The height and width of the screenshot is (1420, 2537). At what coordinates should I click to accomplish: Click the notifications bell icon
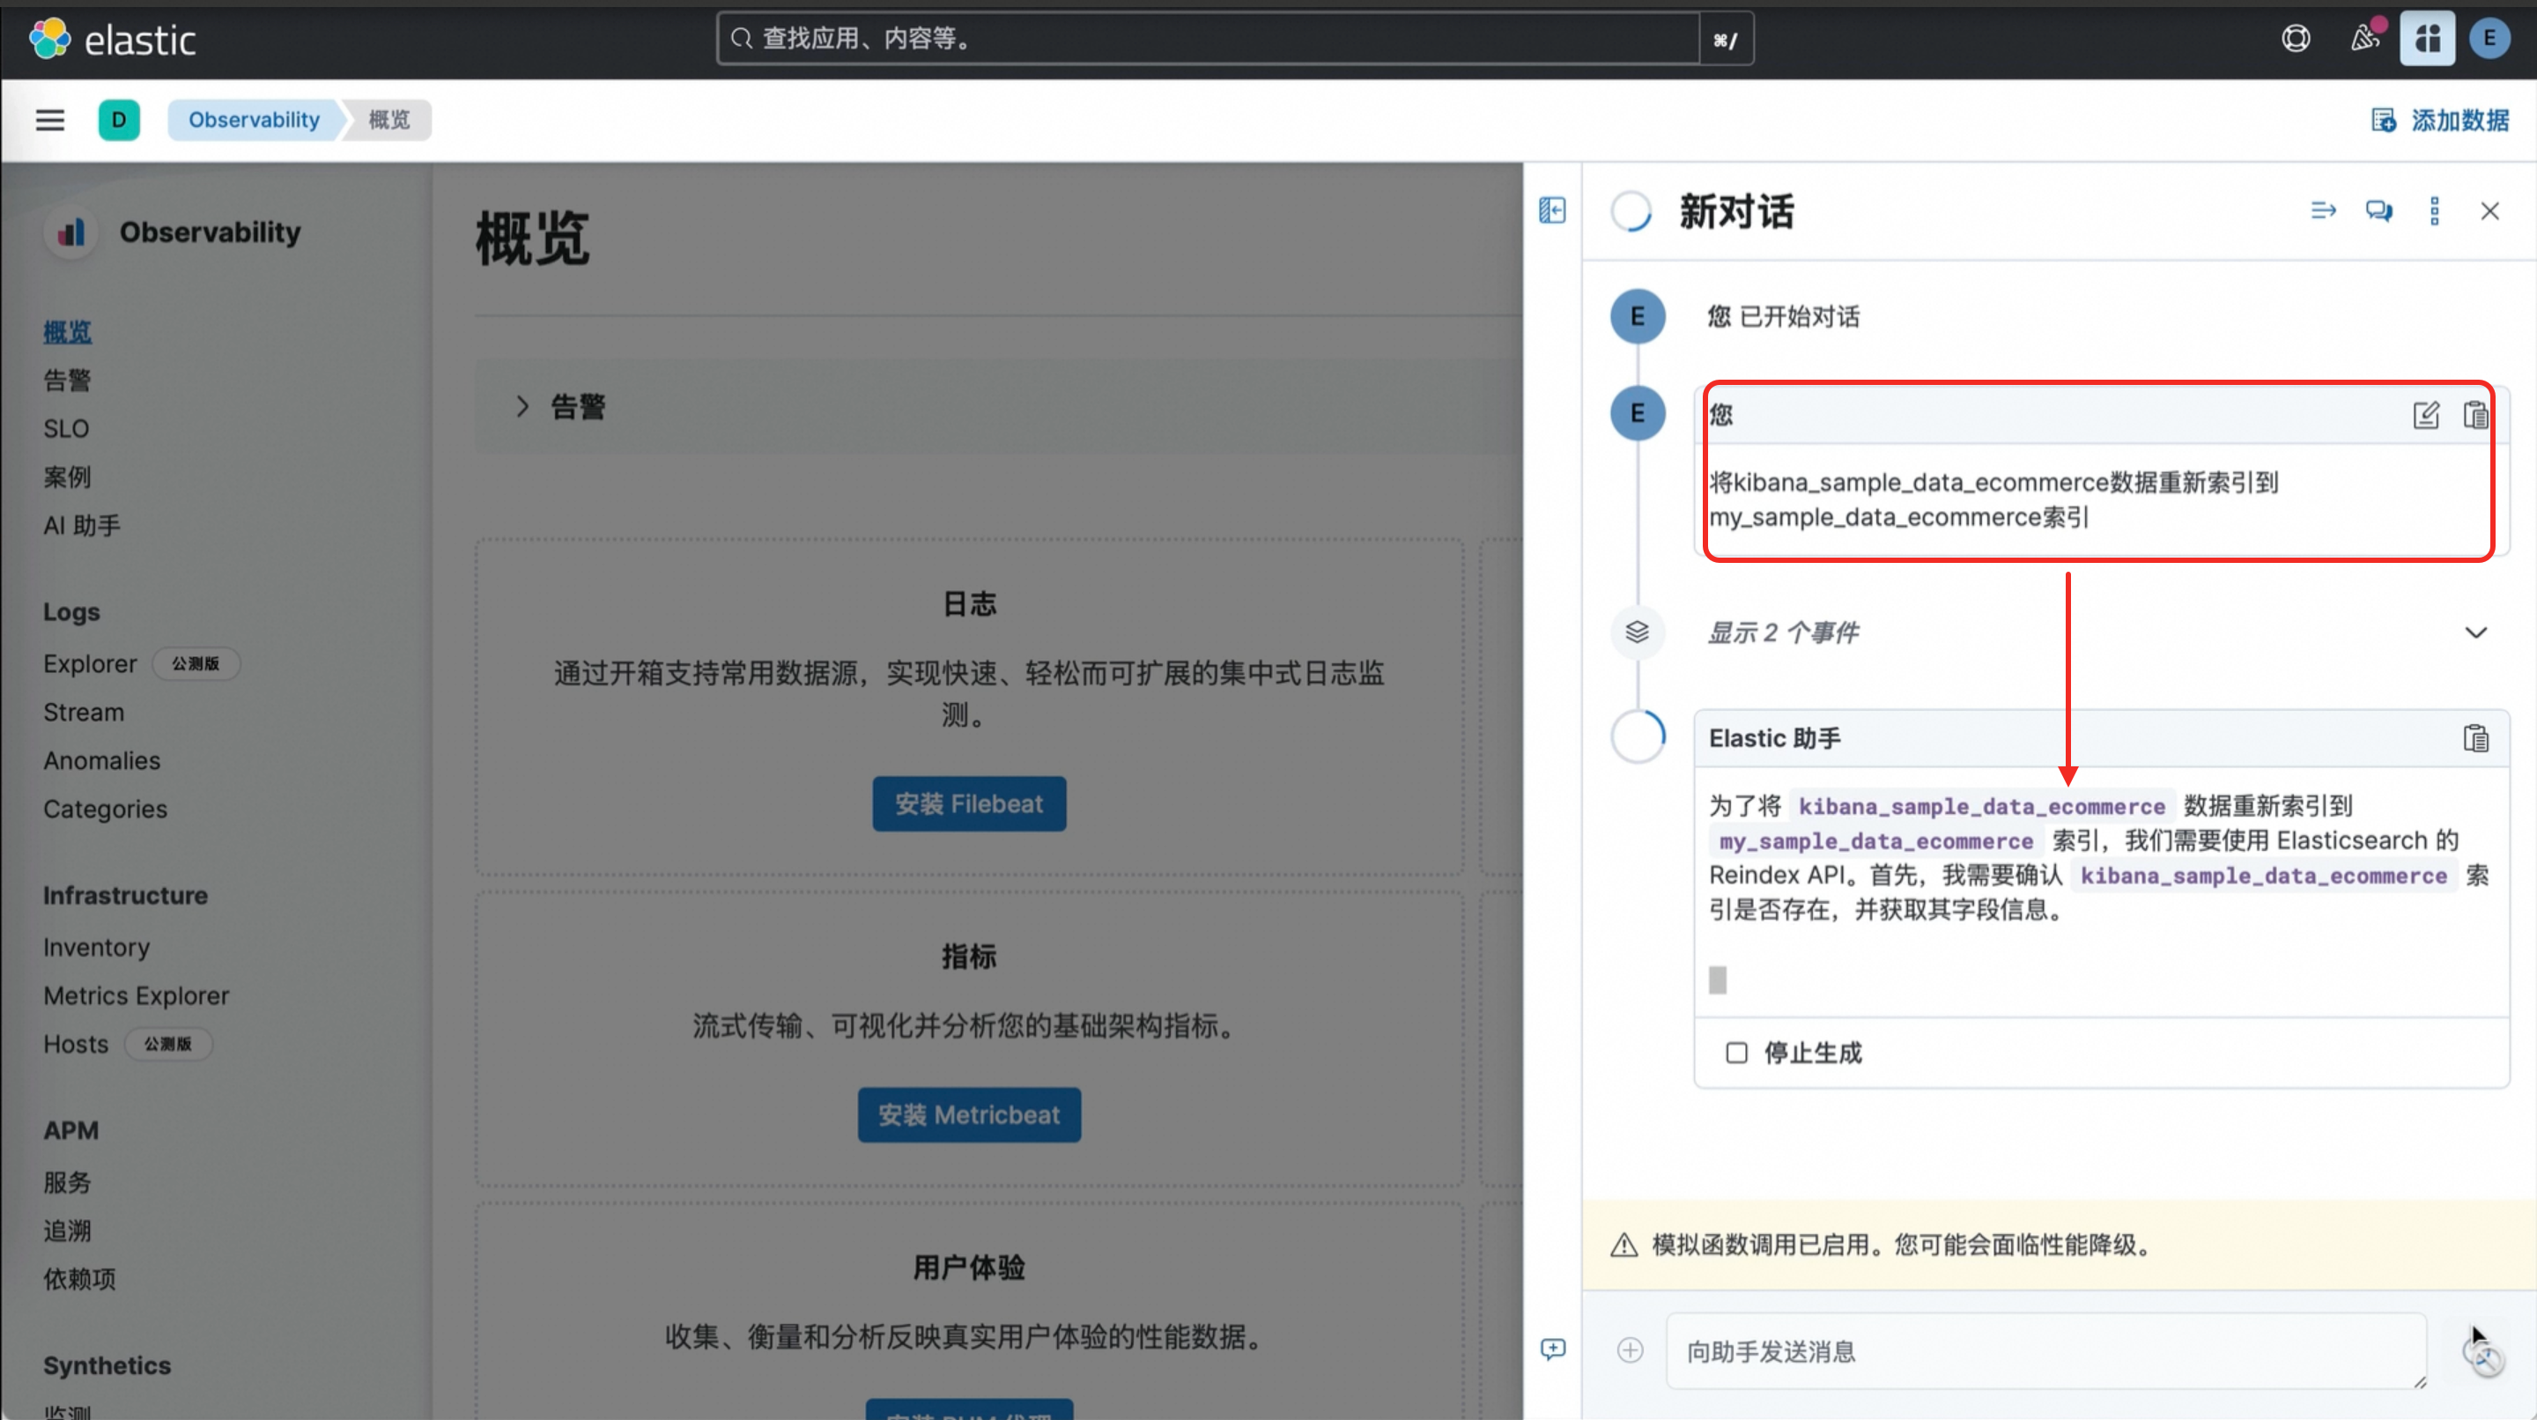point(2363,39)
